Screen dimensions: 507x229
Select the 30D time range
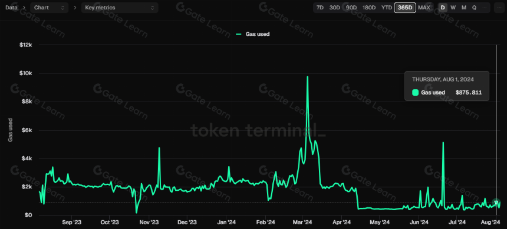tap(335, 8)
